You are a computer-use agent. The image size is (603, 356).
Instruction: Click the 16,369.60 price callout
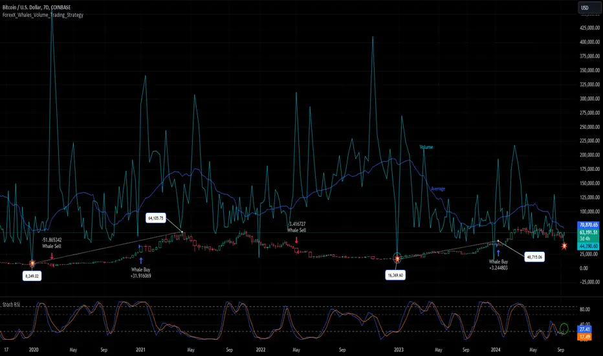tap(395, 275)
